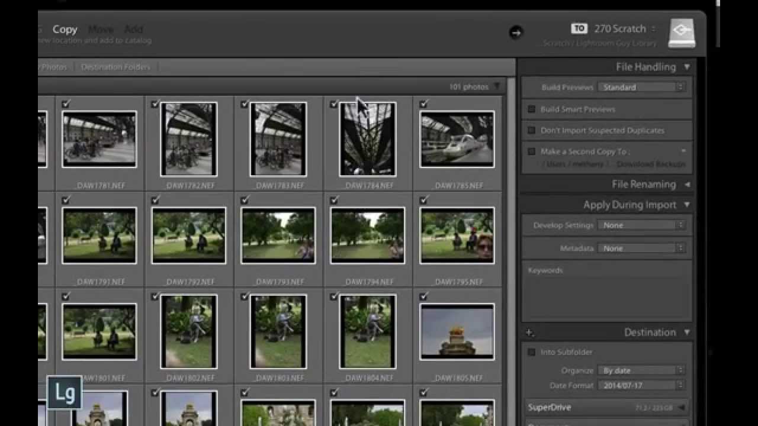
Task: Click the TO badge next to 270 Scratch
Action: [x=579, y=28]
